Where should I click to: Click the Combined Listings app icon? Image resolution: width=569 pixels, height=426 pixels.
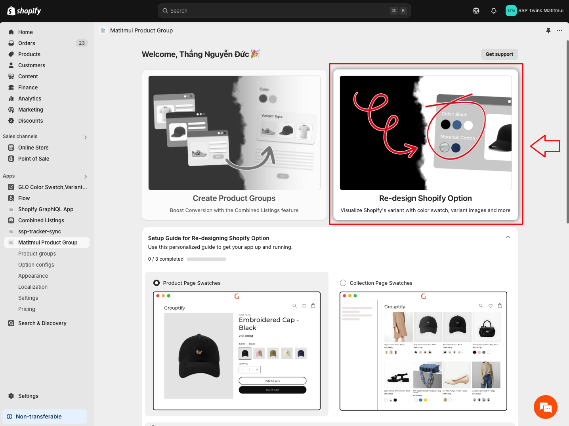pos(11,220)
